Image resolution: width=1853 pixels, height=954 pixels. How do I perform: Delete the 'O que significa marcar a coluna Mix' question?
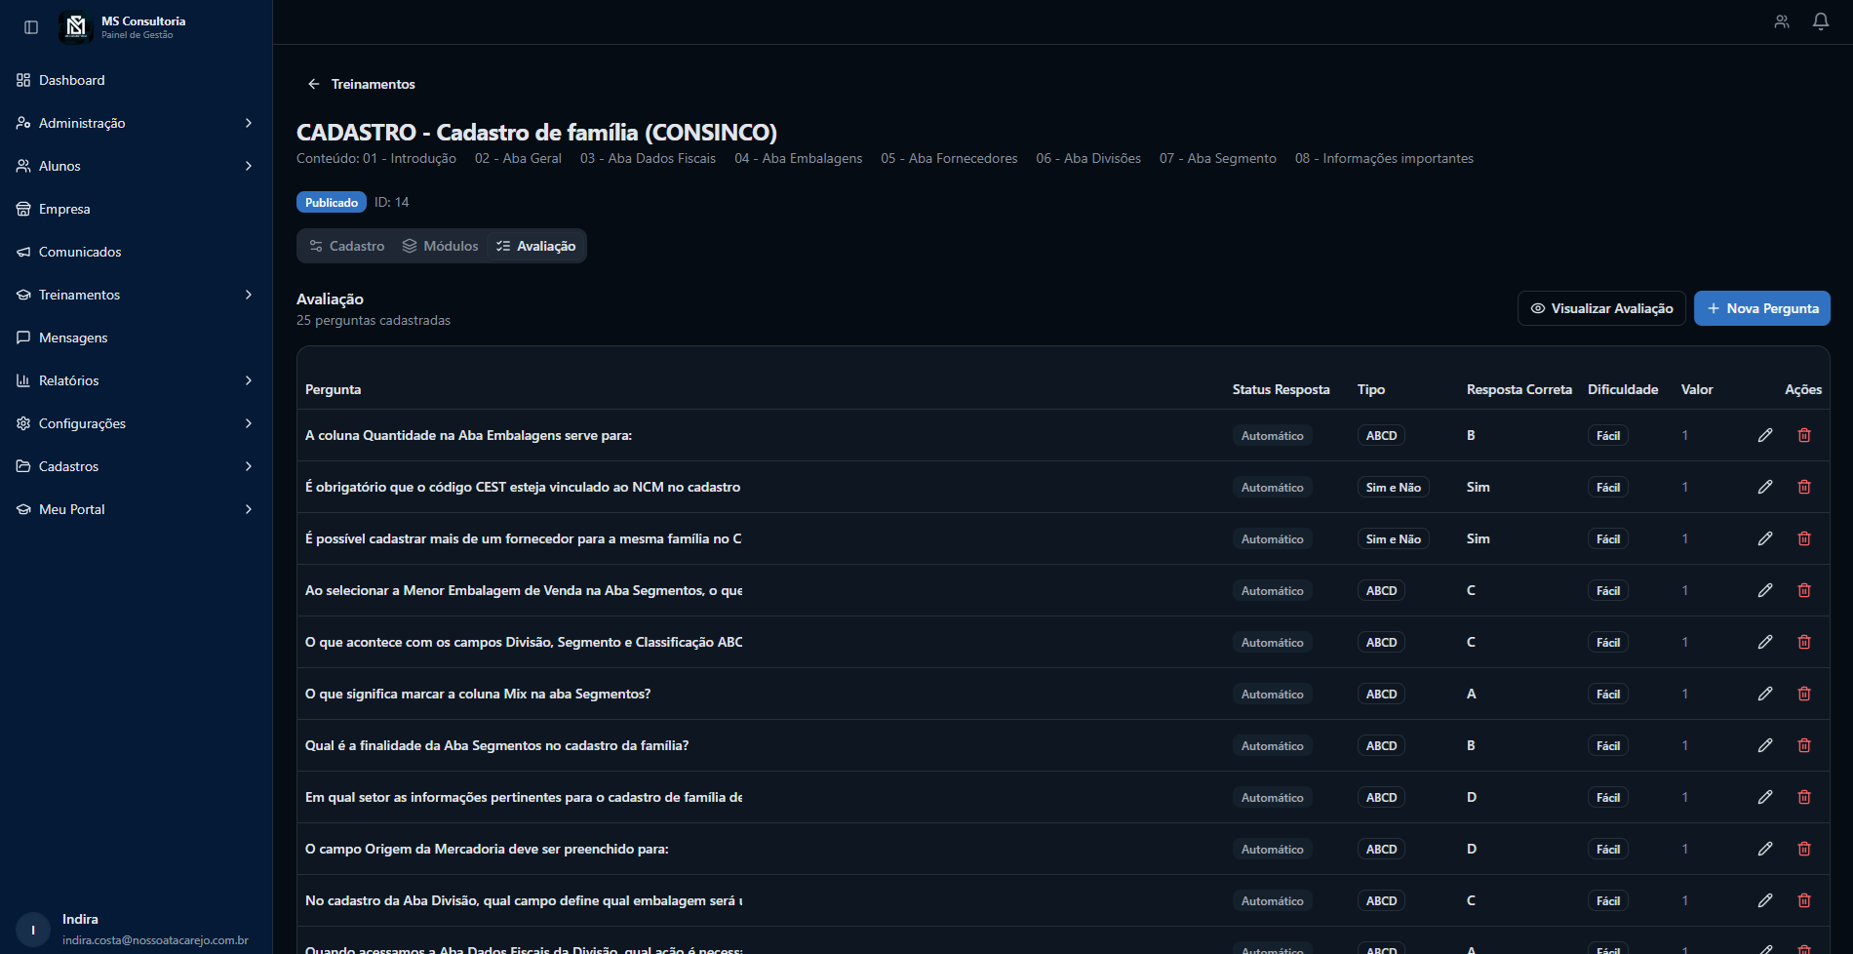click(x=1804, y=694)
